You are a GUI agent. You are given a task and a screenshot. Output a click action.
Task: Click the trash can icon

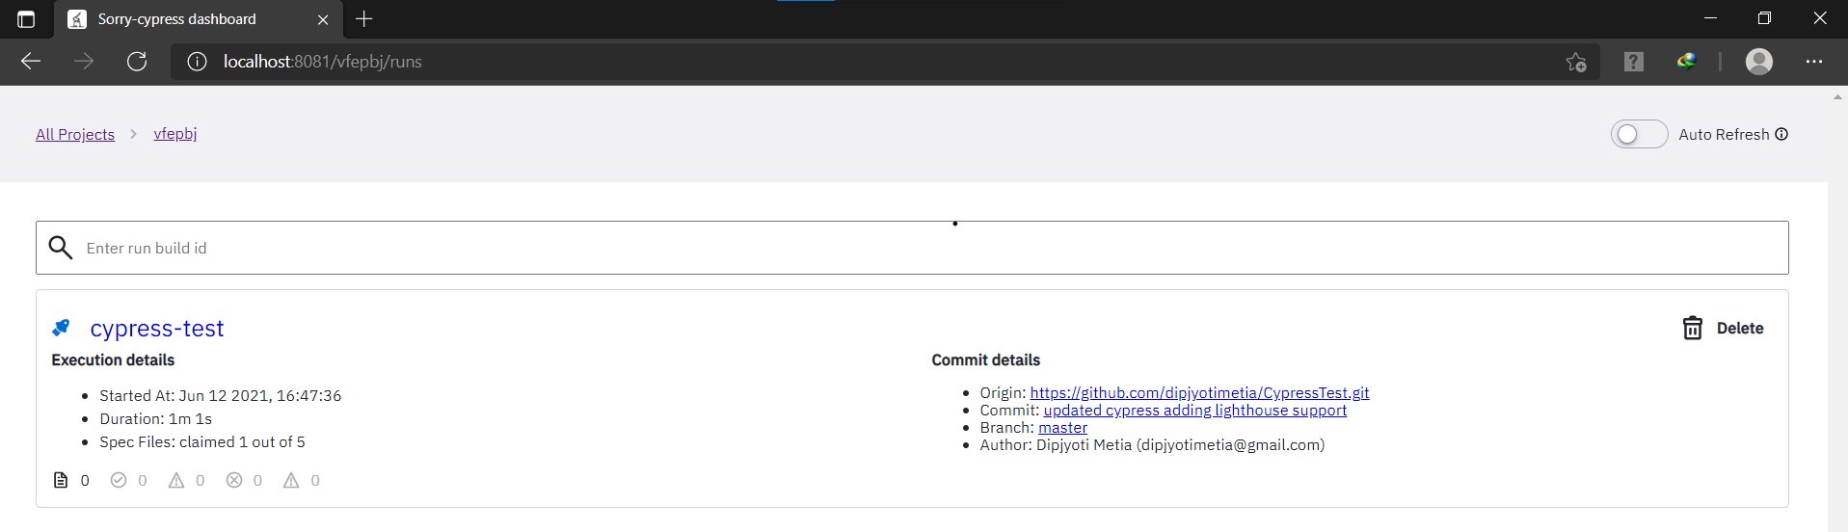pos(1693,329)
